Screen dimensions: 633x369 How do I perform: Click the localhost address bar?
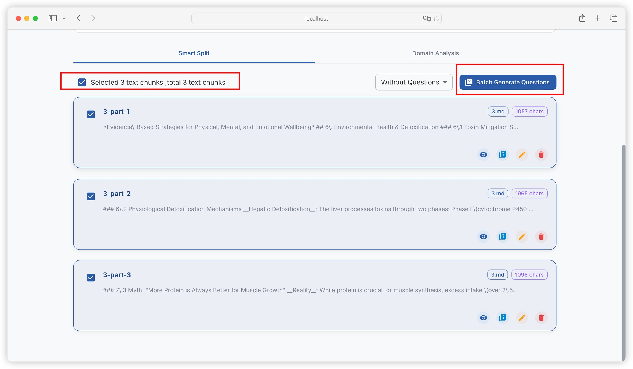coord(316,19)
